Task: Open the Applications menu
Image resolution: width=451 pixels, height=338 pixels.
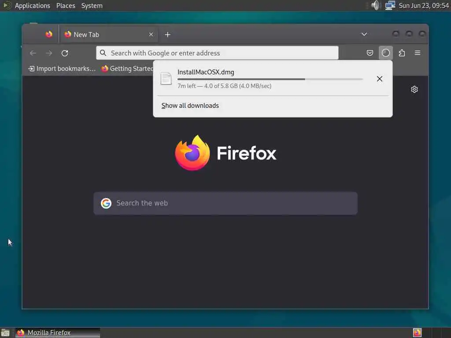Action: pos(33,6)
